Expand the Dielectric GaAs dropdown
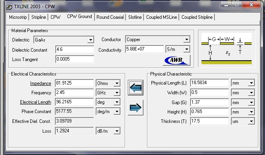Image resolution: width=265 pixels, height=155 pixels. (x=91, y=40)
